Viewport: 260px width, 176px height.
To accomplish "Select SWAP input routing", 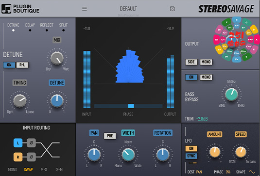I will point(28,170).
